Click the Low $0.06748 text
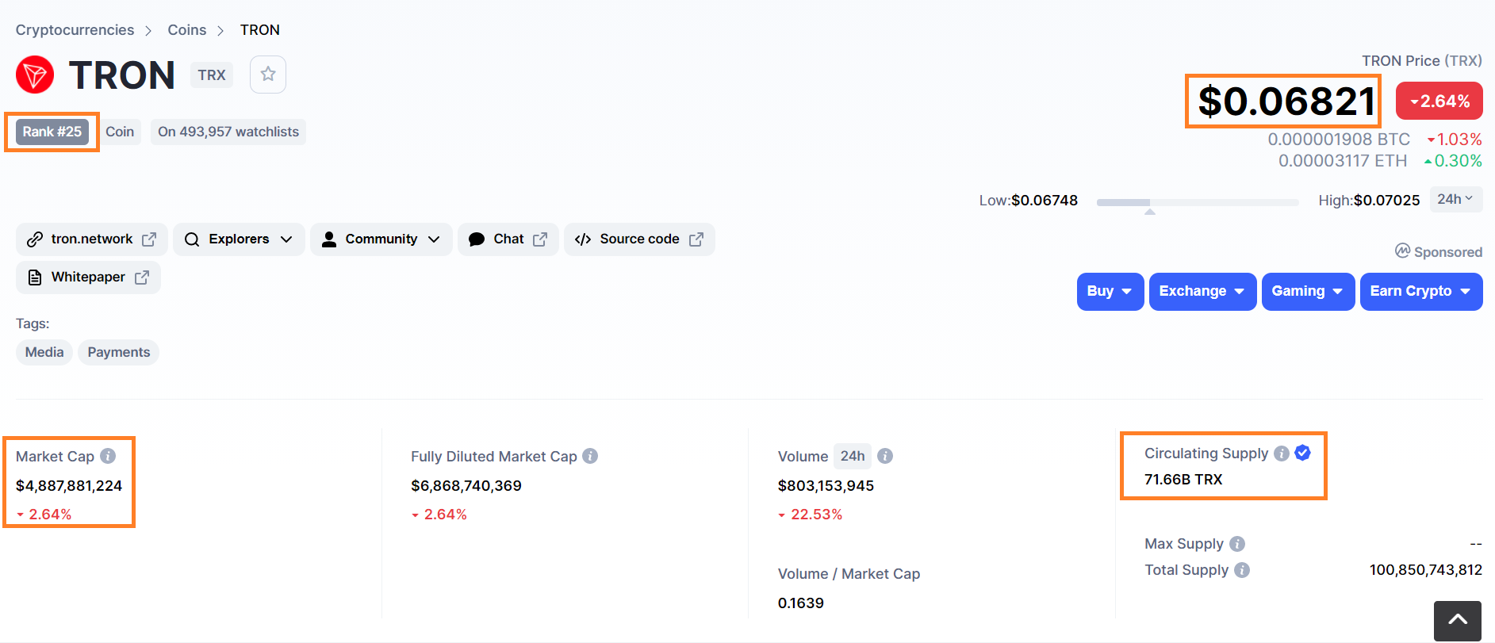The image size is (1495, 643). 1028,201
